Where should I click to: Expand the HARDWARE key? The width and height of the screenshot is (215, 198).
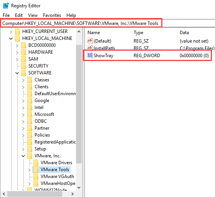coord(17,53)
